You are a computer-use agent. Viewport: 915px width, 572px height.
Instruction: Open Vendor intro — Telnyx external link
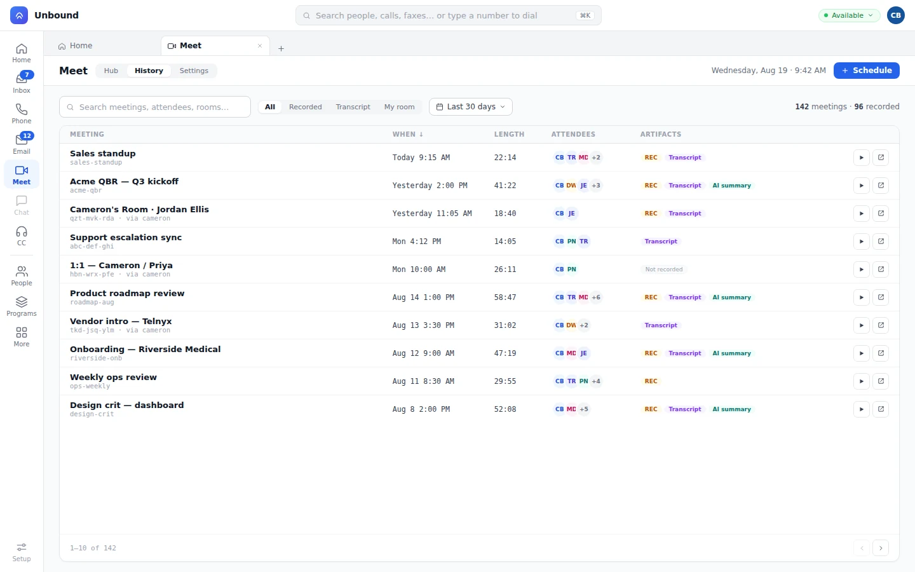coord(881,325)
